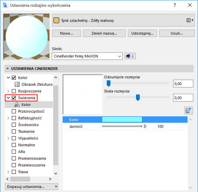
Task: Collapse the USTAWIENIA CINERENDER panel
Action: (7, 69)
